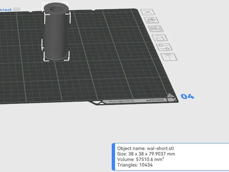The image size is (229, 172).
Task: Auto orient objects on plate 04
Action: tap(151, 20)
